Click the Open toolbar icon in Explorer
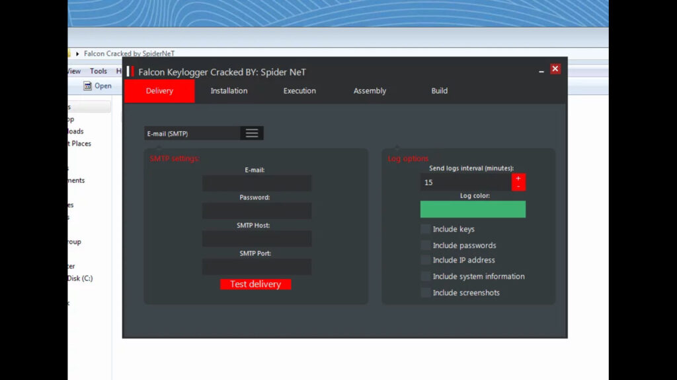Screen dimensions: 677x380 (87, 86)
